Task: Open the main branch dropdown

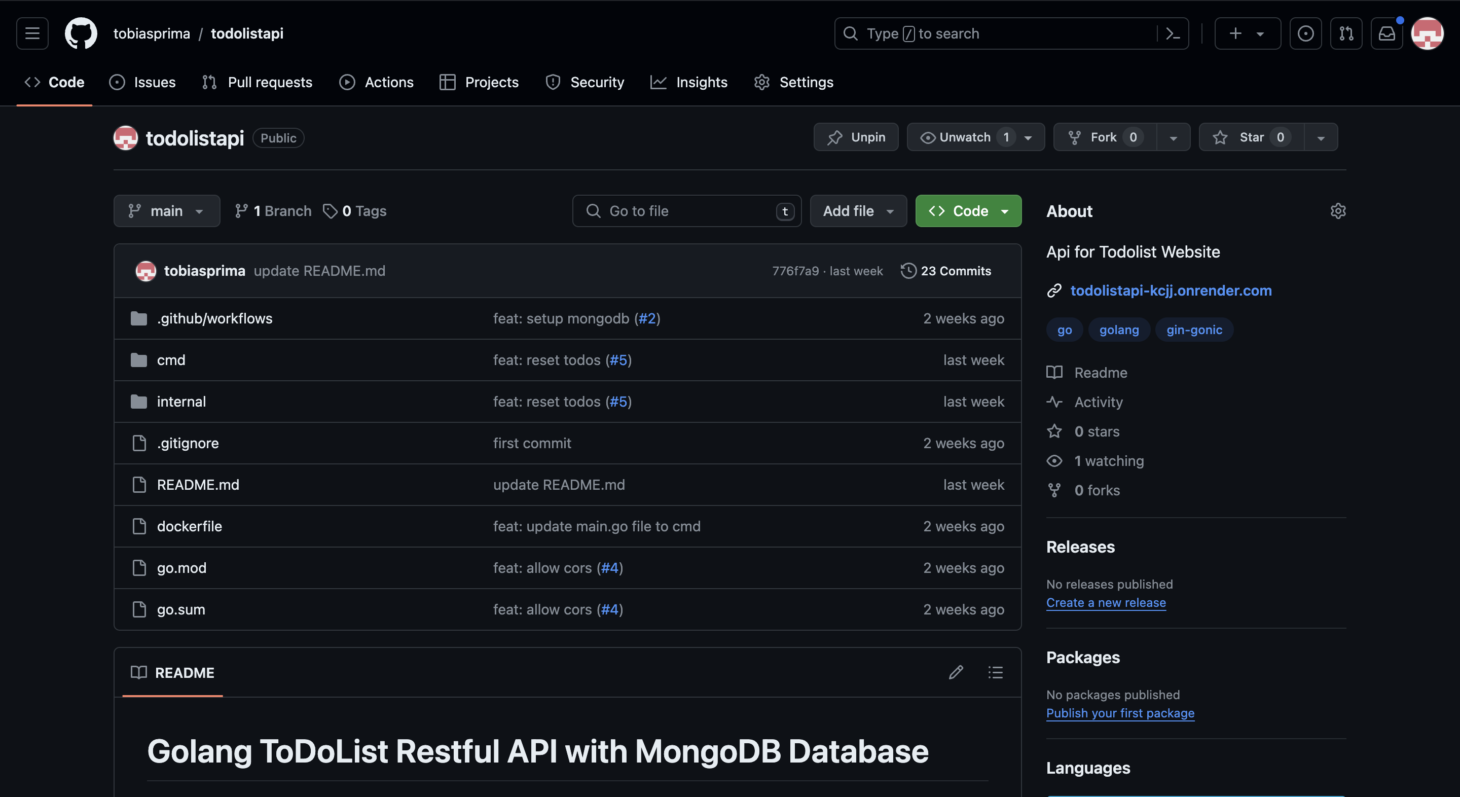Action: coord(167,211)
